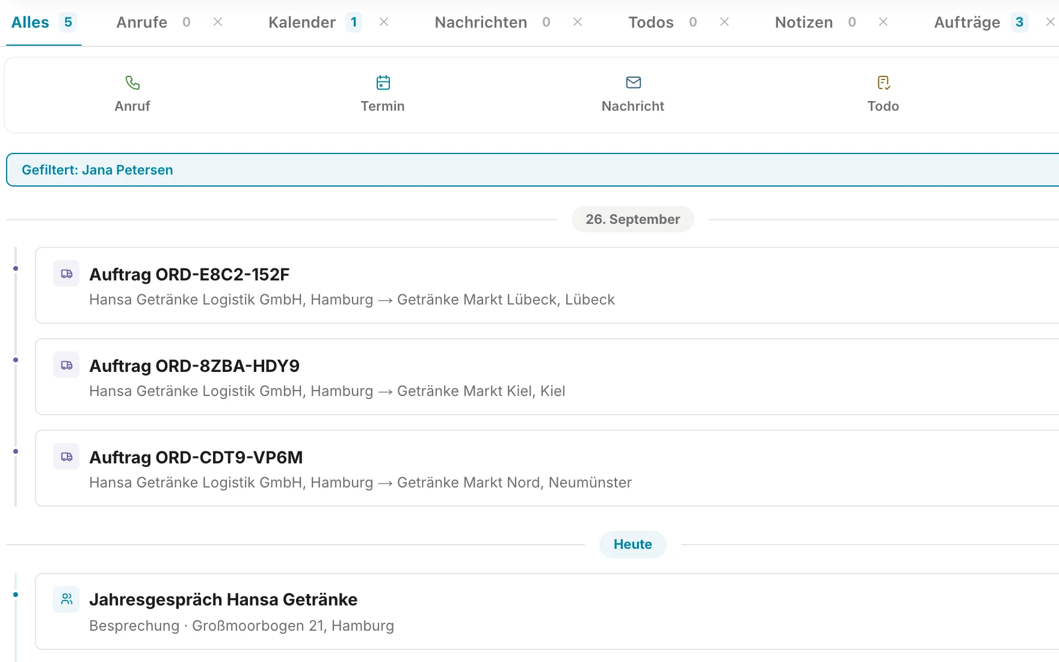Create a new Termin

pos(383,95)
